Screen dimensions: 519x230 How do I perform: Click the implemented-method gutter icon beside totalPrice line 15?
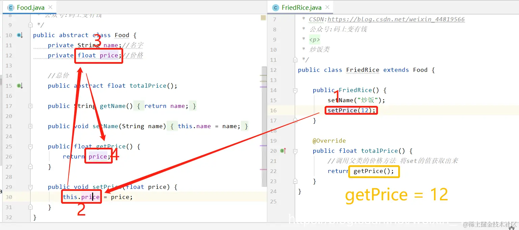[20, 86]
